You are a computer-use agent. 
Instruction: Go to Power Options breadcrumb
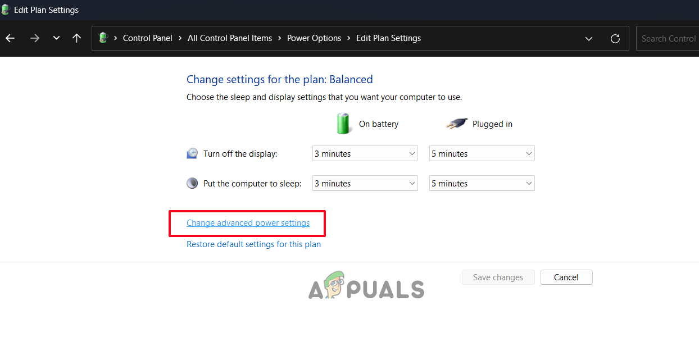(314, 38)
